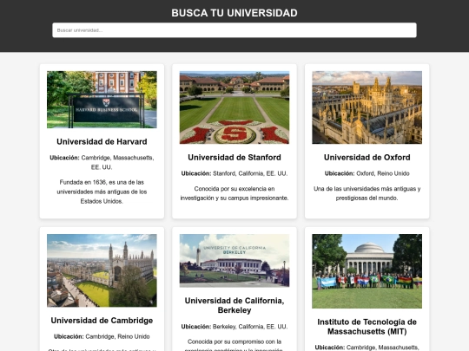
Task: Open the UC Berkeley campus photo
Action: (234, 261)
